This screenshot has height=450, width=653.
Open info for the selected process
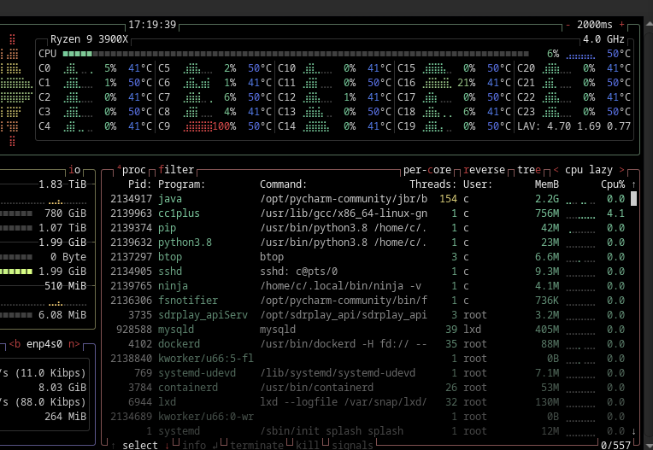pos(194,444)
